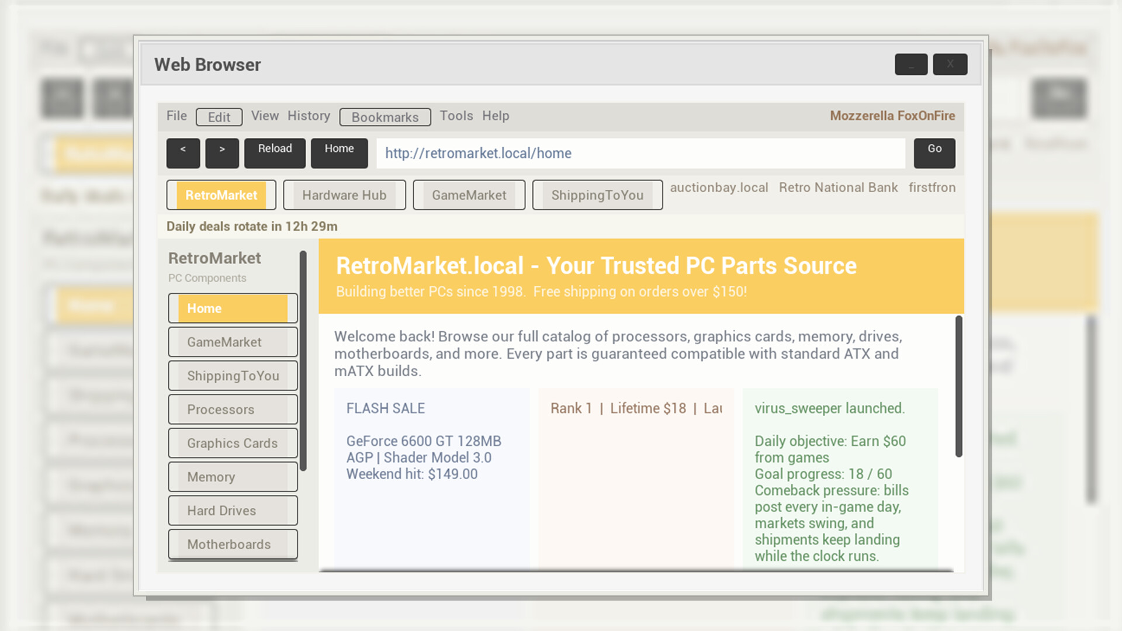Click the RetroMarket.local banner headline
The height and width of the screenshot is (631, 1122).
click(596, 266)
